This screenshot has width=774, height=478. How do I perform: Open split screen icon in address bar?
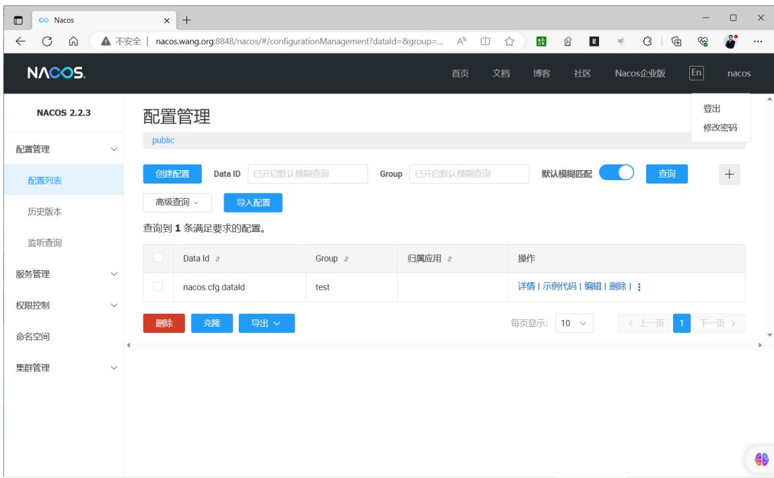click(x=485, y=42)
